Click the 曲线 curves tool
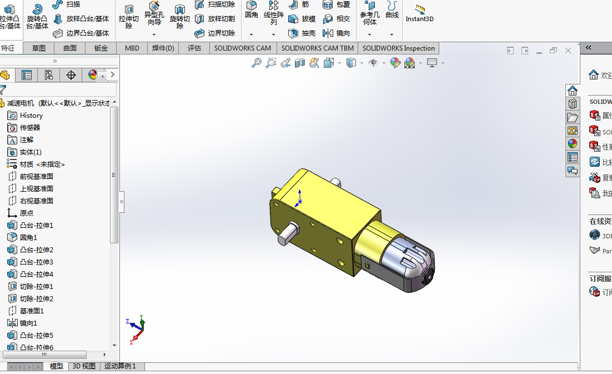Screen dimensions: 612x374 [392, 10]
